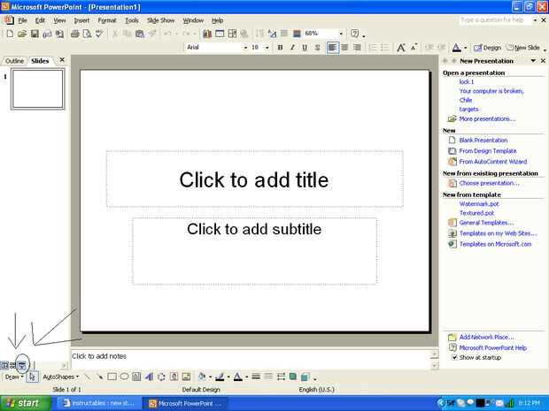Screen dimensions: 549x411
Task: Toggle Italic formatting
Action: (292, 48)
